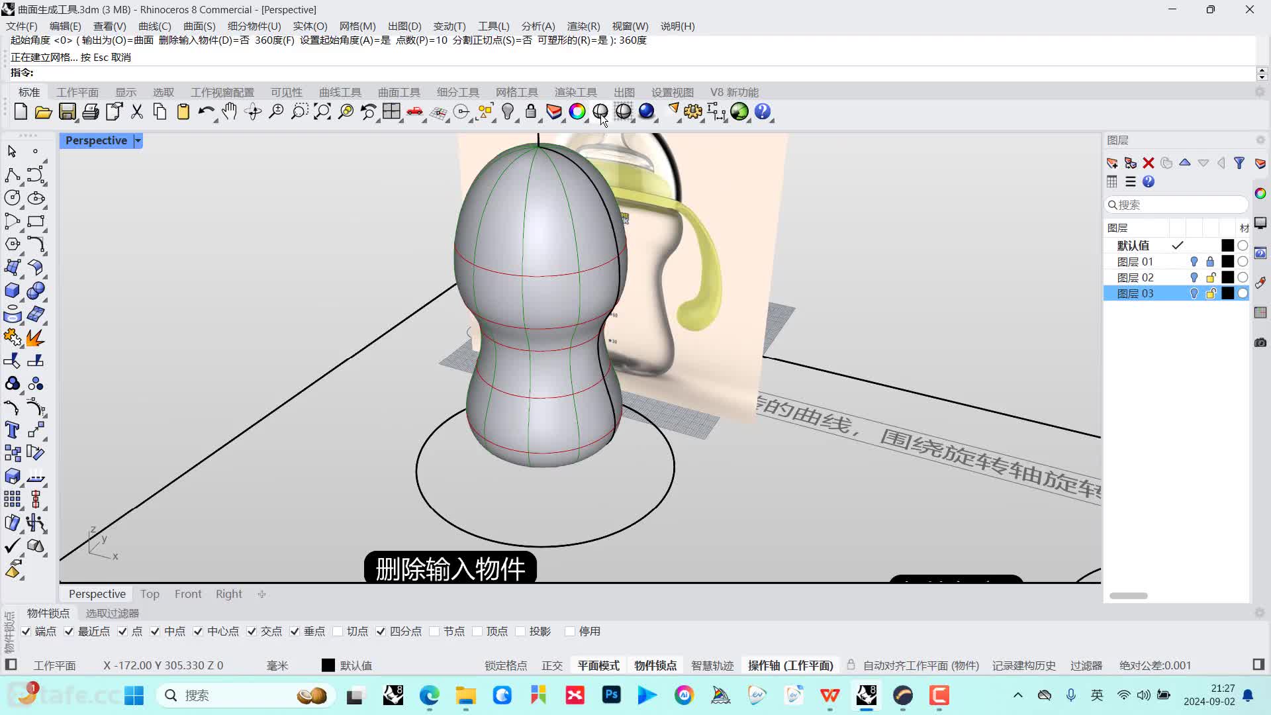Image resolution: width=1271 pixels, height=715 pixels.
Task: Click the layer 搜索 search field
Action: coord(1176,205)
